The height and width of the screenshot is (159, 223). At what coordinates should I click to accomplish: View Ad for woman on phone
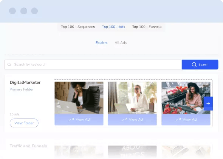79,120
